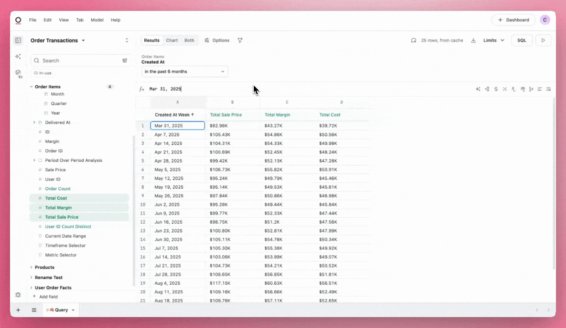Click the refresh cache icon
This screenshot has width=566, height=328.
[x=414, y=41]
